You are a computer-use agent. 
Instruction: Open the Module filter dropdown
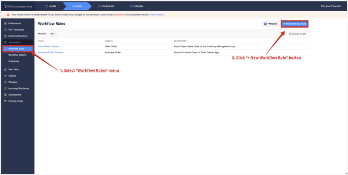pos(53,33)
